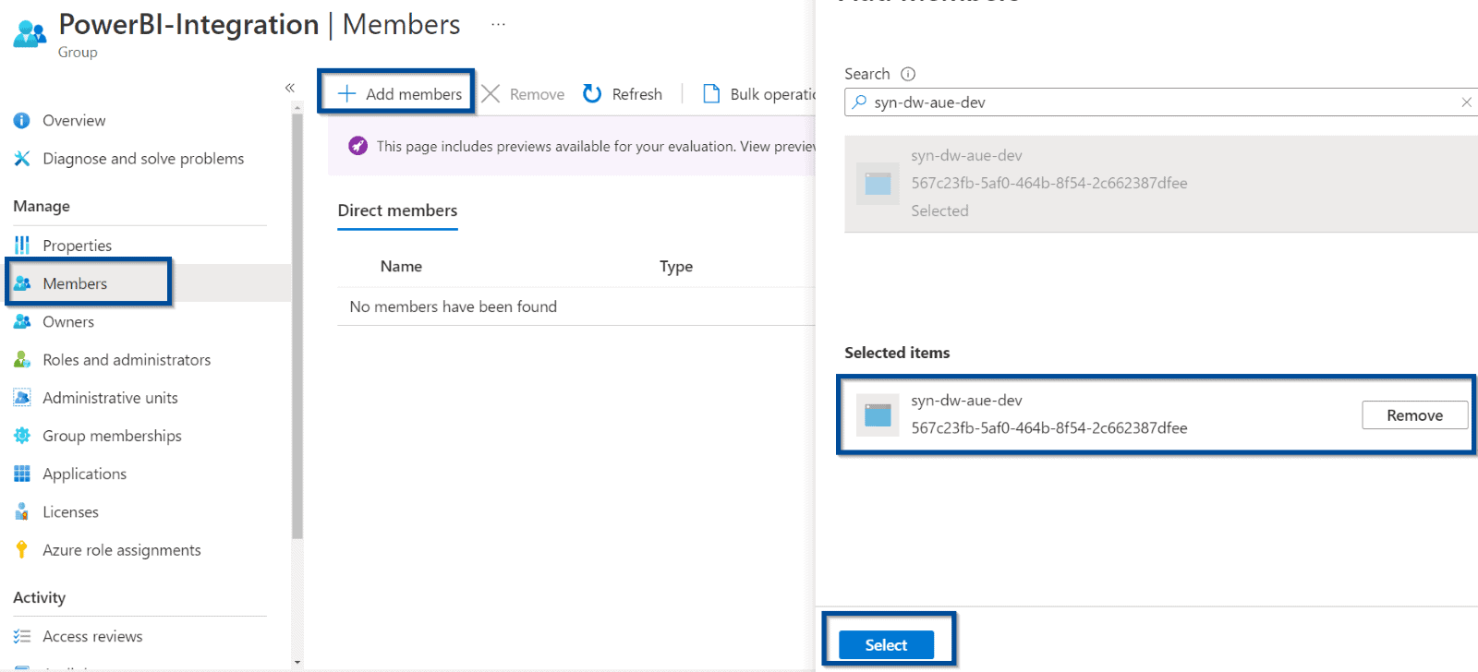Open the Applications page
1478x672 pixels.
[x=84, y=474]
